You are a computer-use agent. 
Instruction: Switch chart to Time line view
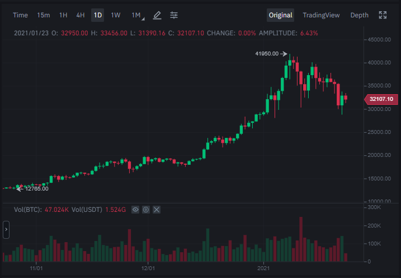(x=20, y=15)
